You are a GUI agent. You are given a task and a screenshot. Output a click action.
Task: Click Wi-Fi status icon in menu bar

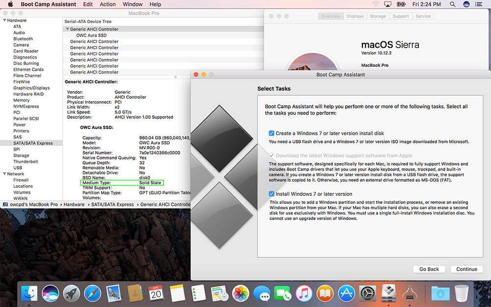click(375, 4)
